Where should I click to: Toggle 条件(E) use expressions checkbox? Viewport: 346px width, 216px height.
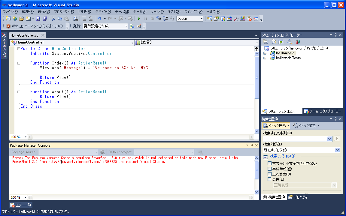(x=269, y=179)
